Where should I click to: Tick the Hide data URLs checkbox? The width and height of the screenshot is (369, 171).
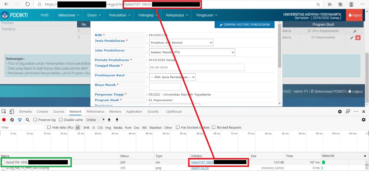(x=49, y=127)
